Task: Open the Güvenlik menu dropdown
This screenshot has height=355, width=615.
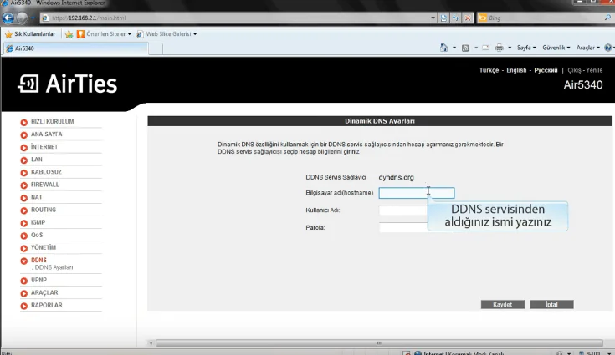Action: pyautogui.click(x=556, y=48)
